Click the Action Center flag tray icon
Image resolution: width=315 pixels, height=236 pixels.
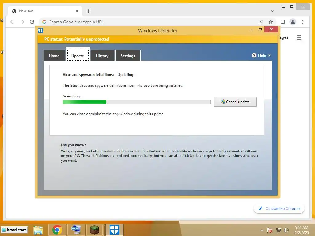[x=269, y=230]
